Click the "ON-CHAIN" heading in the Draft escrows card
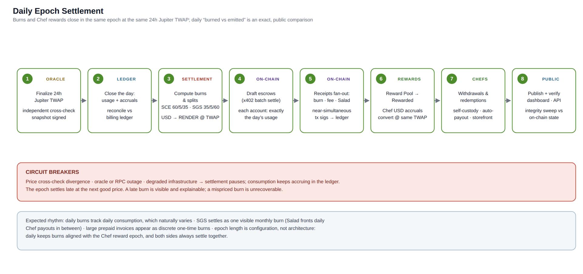The height and width of the screenshot is (274, 583). 268,79
